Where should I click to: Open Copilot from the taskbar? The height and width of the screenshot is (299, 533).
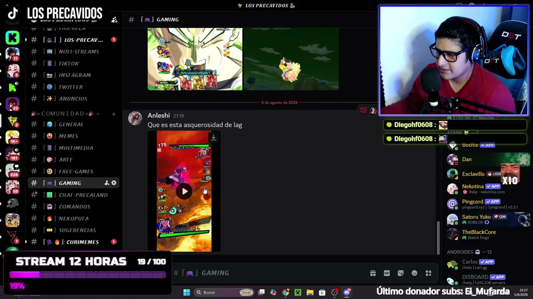pos(274,292)
